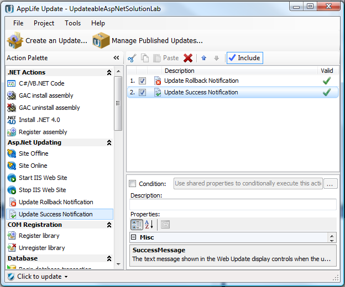
Task: Open the Project menu
Action: pos(44,23)
